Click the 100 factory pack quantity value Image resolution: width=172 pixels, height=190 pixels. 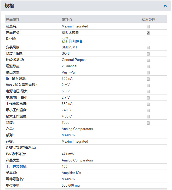65,166
